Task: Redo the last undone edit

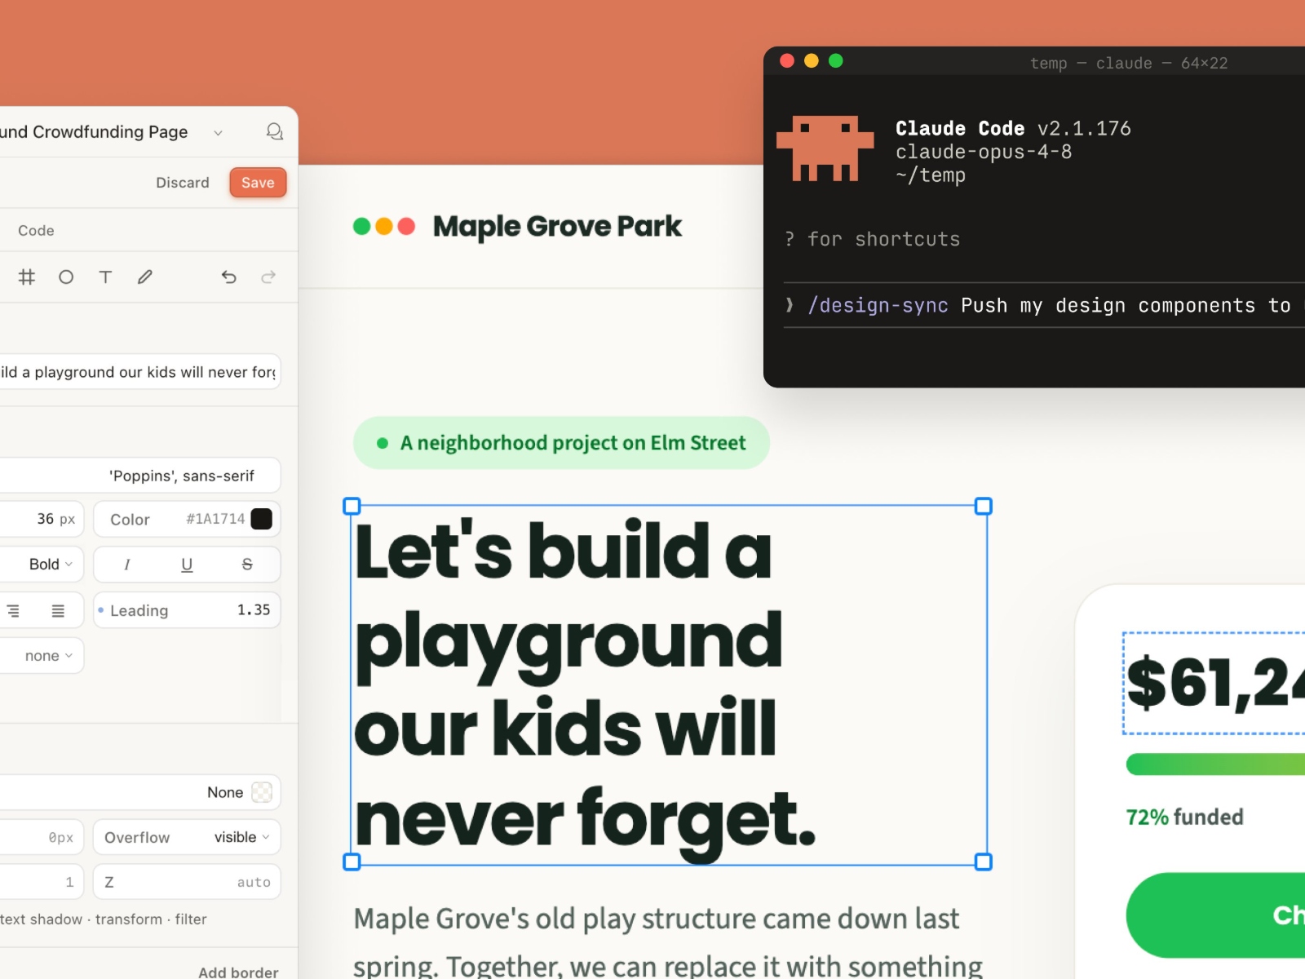Action: [268, 277]
